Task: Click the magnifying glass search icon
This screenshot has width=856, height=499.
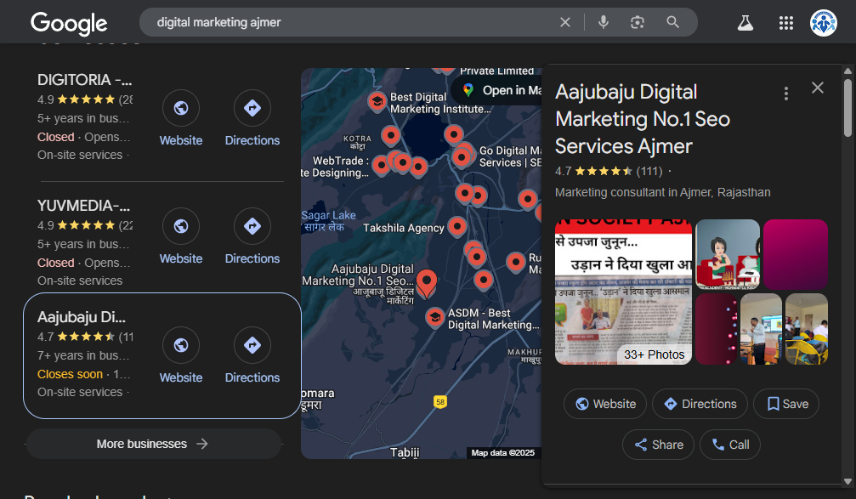Action: point(673,22)
